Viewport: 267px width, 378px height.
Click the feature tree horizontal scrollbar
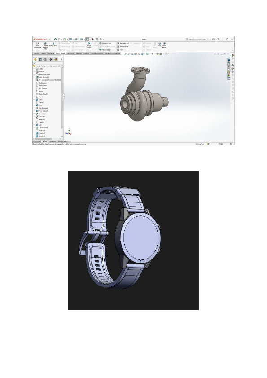point(43,139)
